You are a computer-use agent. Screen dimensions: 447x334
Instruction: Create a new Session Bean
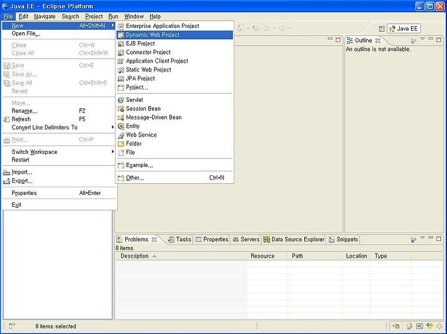174,109
